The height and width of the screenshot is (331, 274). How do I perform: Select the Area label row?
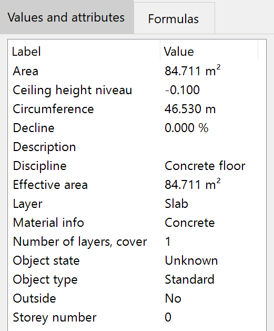click(26, 71)
